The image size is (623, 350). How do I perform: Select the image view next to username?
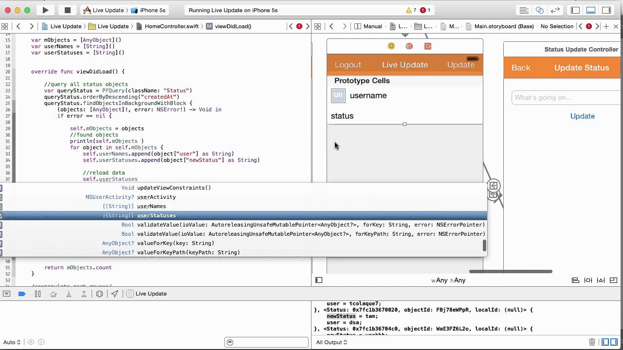338,95
